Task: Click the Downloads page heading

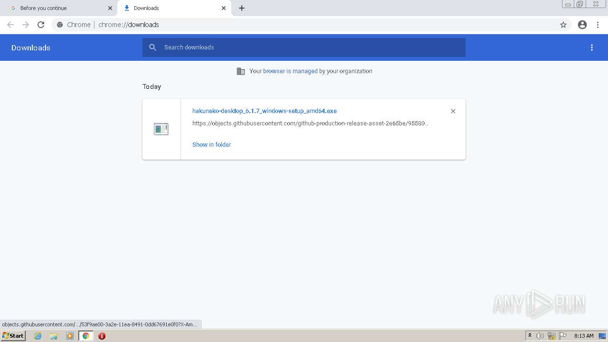Action: (x=31, y=47)
